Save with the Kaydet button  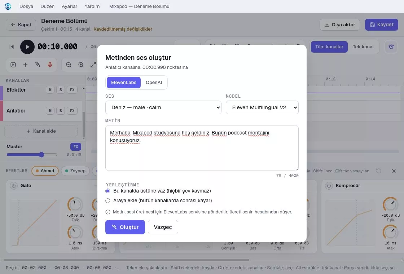point(381,25)
